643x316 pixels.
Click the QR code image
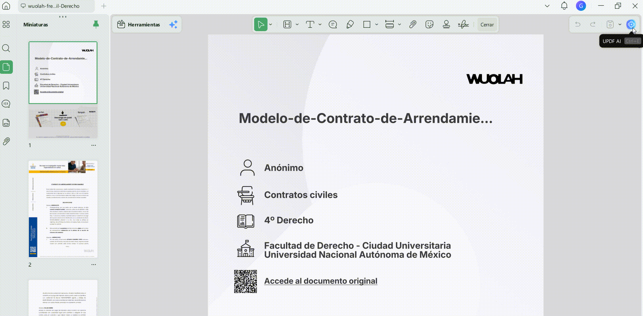(x=245, y=281)
